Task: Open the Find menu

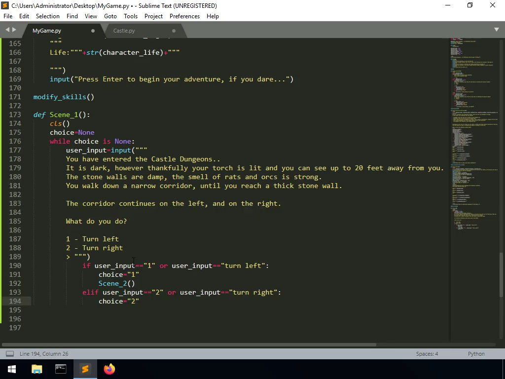Action: point(72,16)
